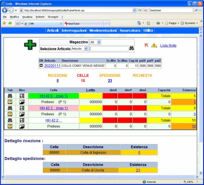This screenshot has width=204, height=185.
Task: Click the green plus add icon
Action: click(30, 45)
